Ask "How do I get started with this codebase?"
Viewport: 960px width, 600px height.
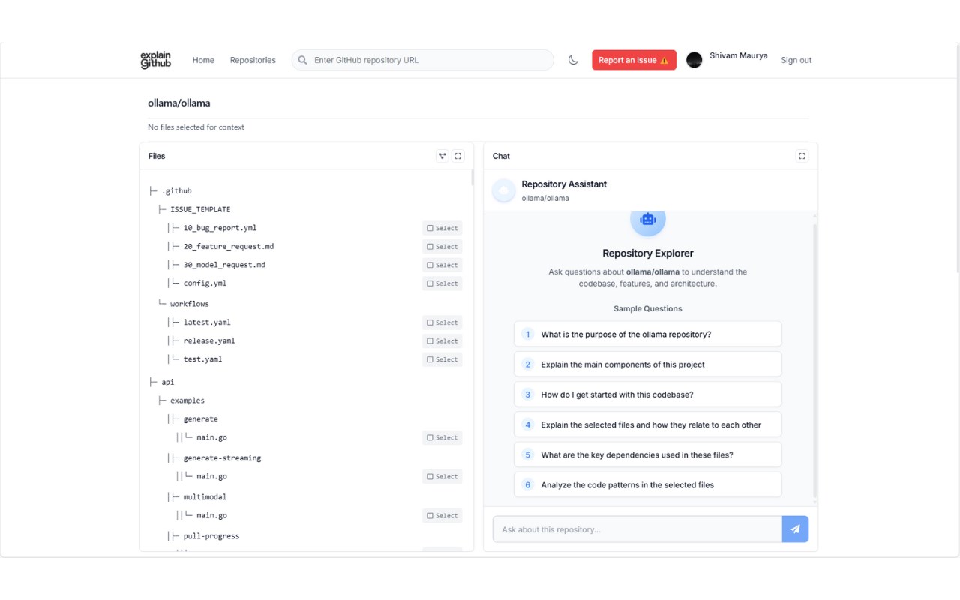coord(648,394)
